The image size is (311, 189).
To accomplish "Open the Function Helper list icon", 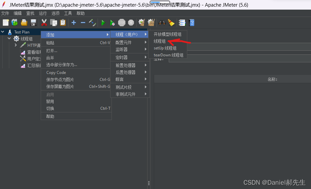I will tap(182, 23).
